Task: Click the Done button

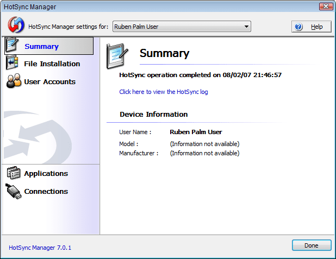Action: click(x=312, y=245)
